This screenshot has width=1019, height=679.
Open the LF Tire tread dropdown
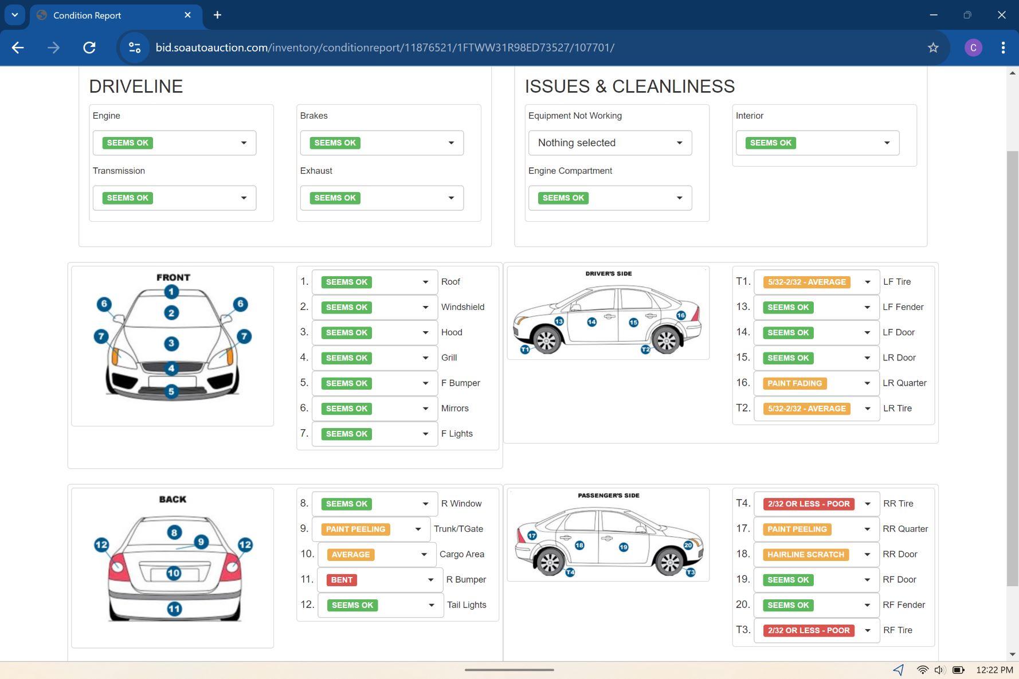(817, 282)
